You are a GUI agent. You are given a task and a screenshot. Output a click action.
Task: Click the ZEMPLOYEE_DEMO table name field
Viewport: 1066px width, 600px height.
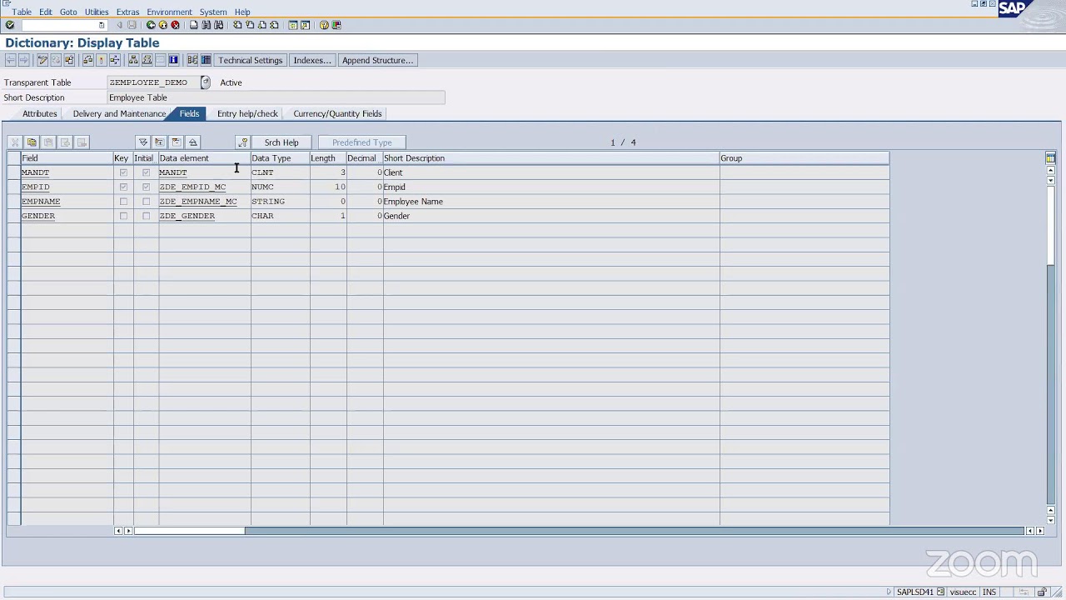coord(154,82)
